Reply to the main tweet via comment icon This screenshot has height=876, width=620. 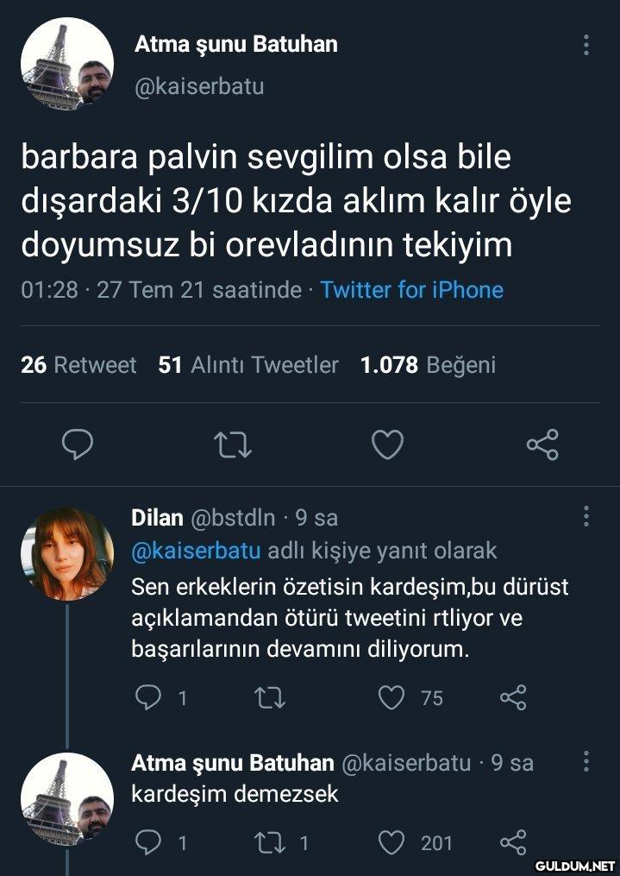[78, 444]
